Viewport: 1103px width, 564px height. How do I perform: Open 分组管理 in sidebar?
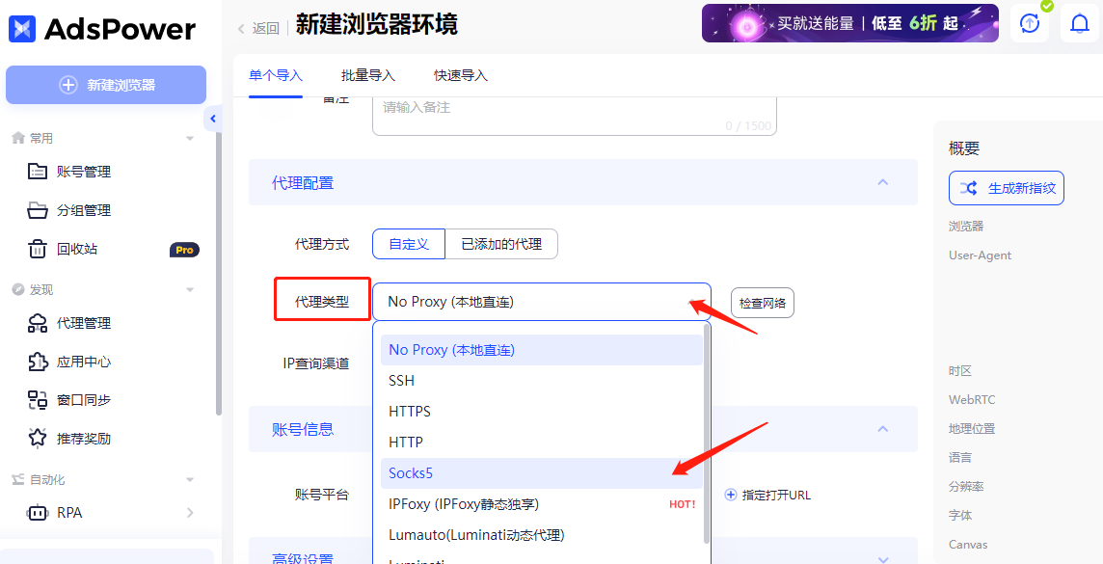click(84, 210)
